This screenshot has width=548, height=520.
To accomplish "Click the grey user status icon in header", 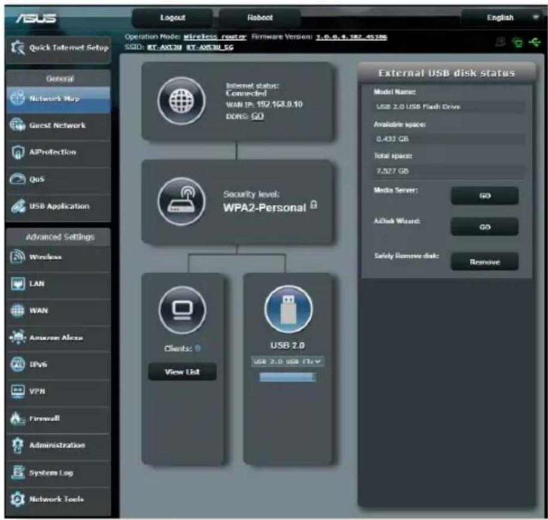I will point(501,43).
